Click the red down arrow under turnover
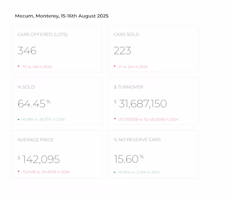Viewport: 232px width, 199px height. tap(115, 119)
